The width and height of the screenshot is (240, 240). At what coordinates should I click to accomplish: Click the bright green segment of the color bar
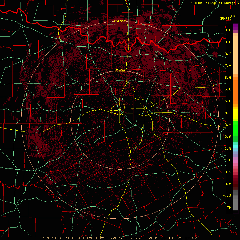click(235, 129)
